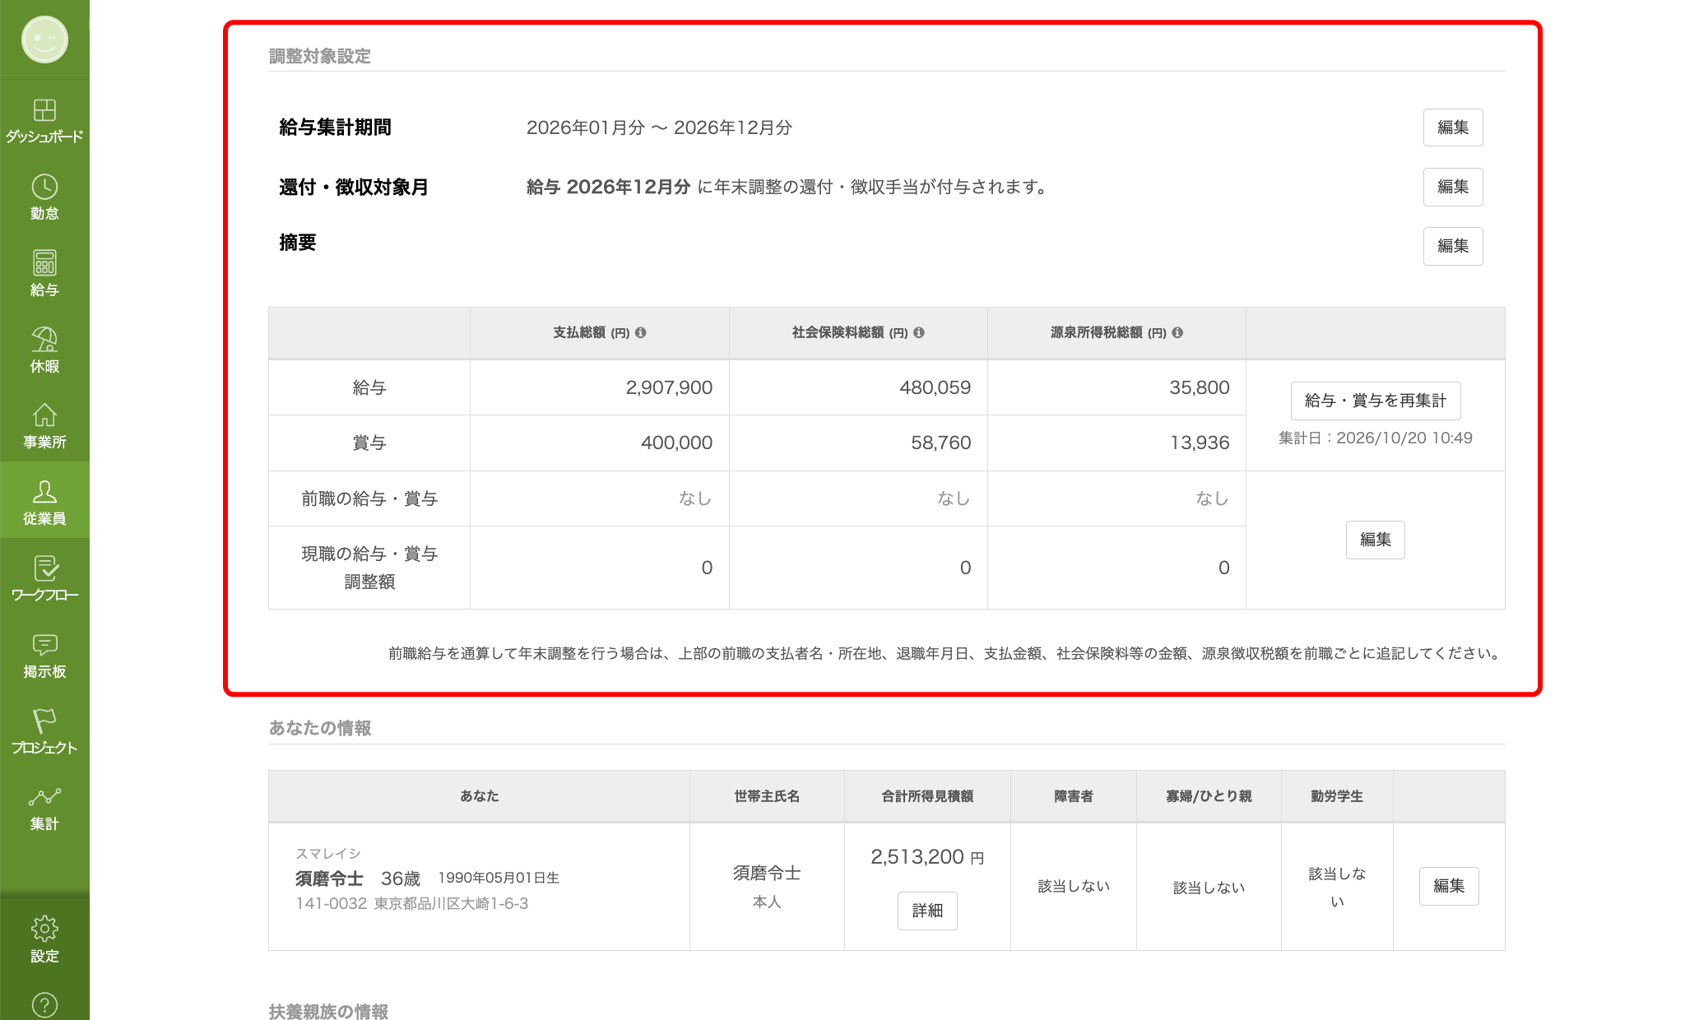The image size is (1685, 1020).
Task: Edit the 摘要 field
Action: pyautogui.click(x=1453, y=246)
